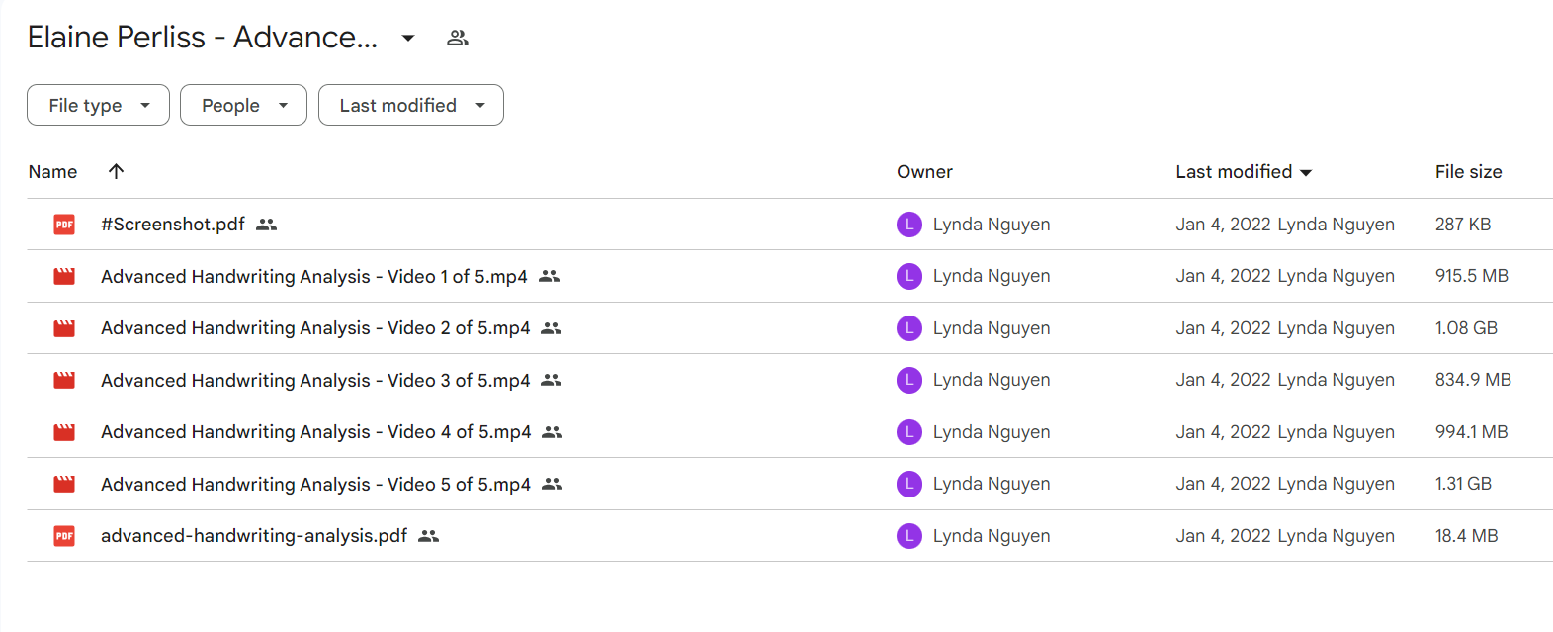The height and width of the screenshot is (632, 1553).
Task: Click the File size column header
Action: [x=1468, y=172]
